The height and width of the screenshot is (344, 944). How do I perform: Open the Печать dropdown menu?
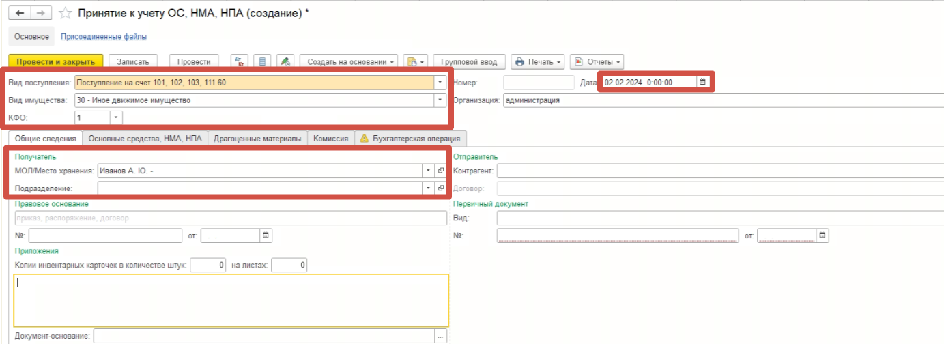[x=538, y=61]
